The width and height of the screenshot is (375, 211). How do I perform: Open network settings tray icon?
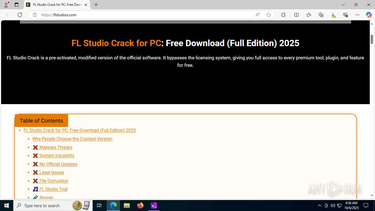point(339,206)
